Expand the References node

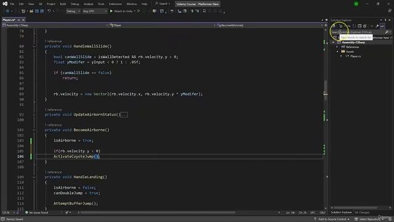point(337,47)
